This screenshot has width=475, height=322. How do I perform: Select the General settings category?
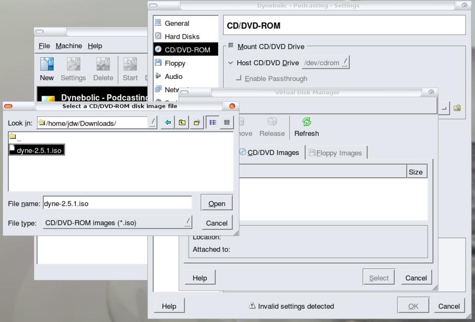186,23
